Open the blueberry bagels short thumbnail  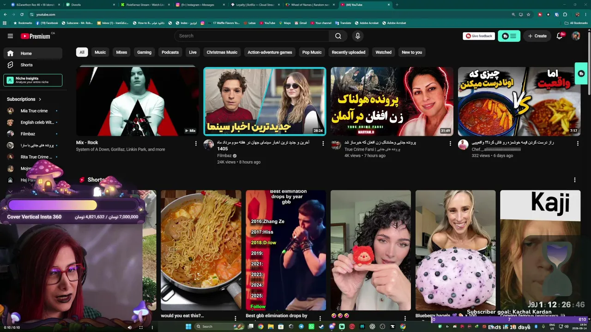[455, 250]
